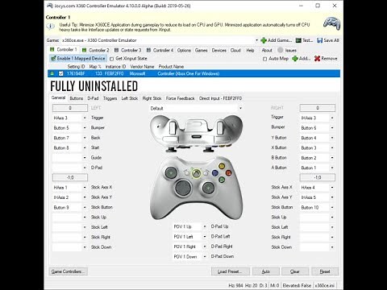Click the Game Controllers button

click(69, 271)
